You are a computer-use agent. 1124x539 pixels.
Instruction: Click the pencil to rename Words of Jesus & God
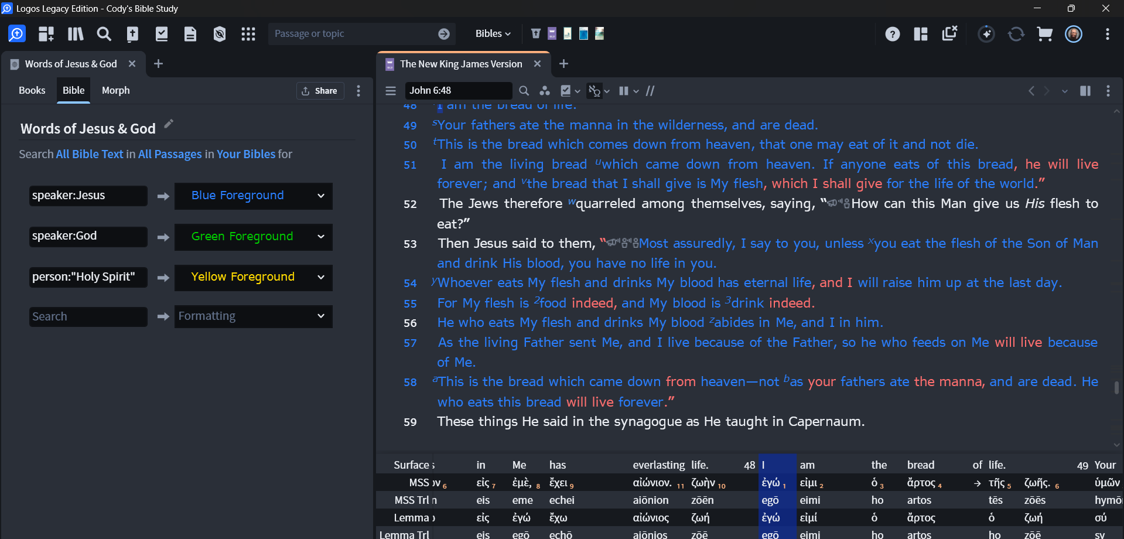(169, 124)
